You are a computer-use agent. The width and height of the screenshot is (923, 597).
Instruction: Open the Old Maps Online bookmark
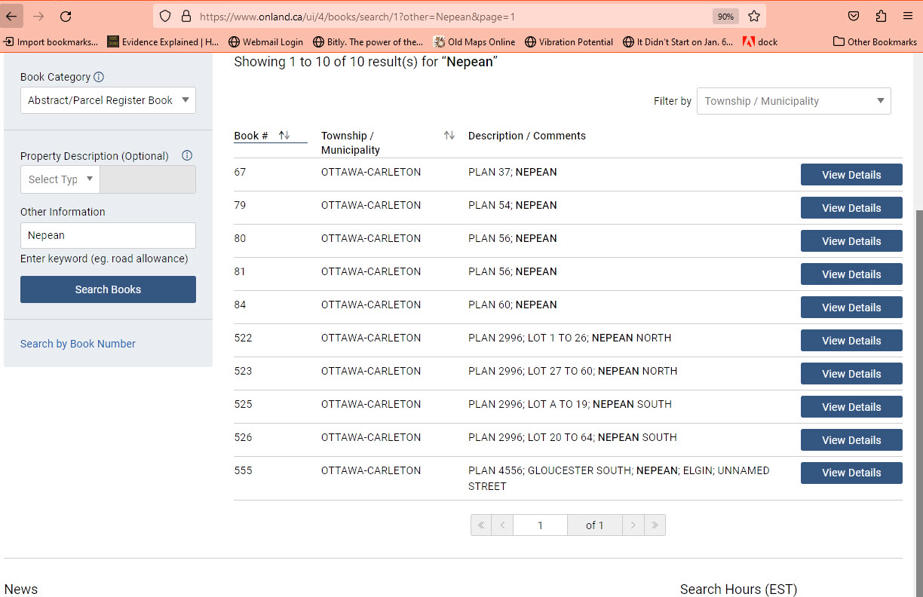(x=474, y=42)
